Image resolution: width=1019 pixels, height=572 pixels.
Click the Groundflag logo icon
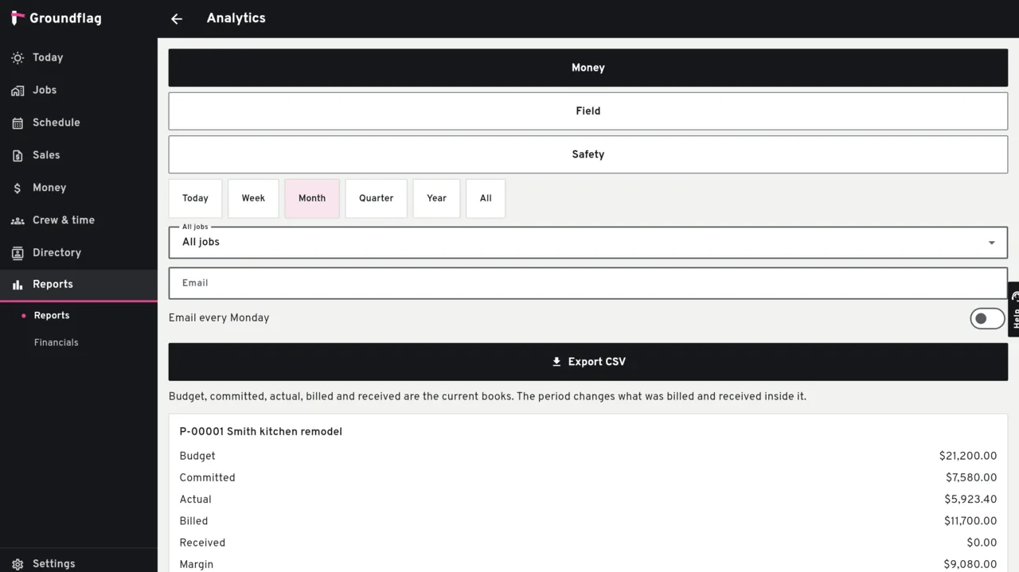[18, 18]
